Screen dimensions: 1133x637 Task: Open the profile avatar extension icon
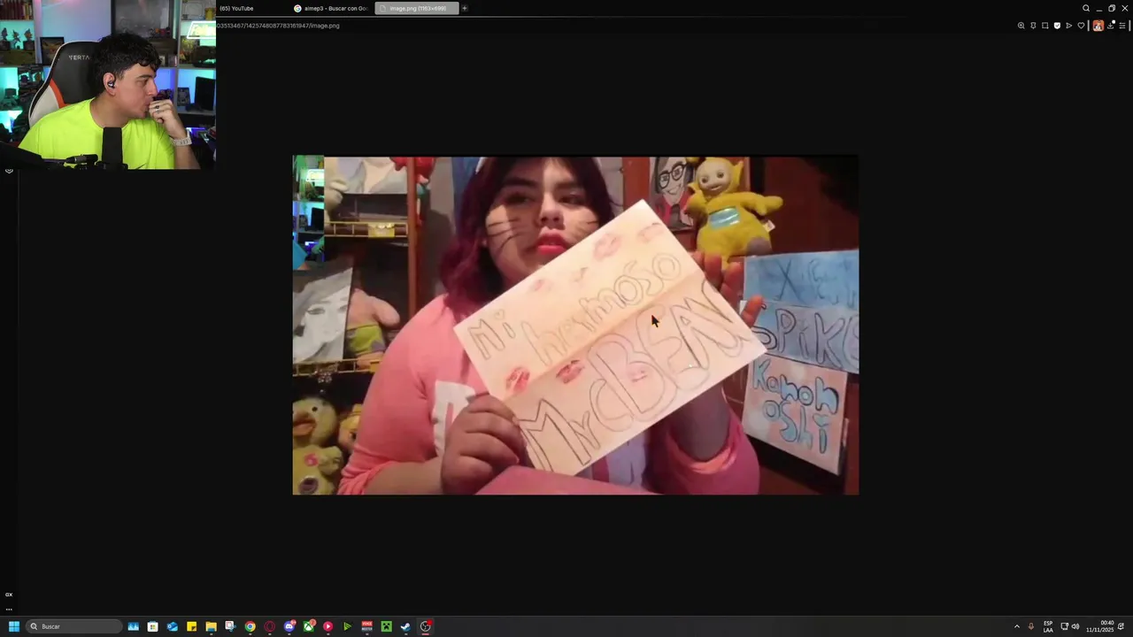click(x=1098, y=26)
